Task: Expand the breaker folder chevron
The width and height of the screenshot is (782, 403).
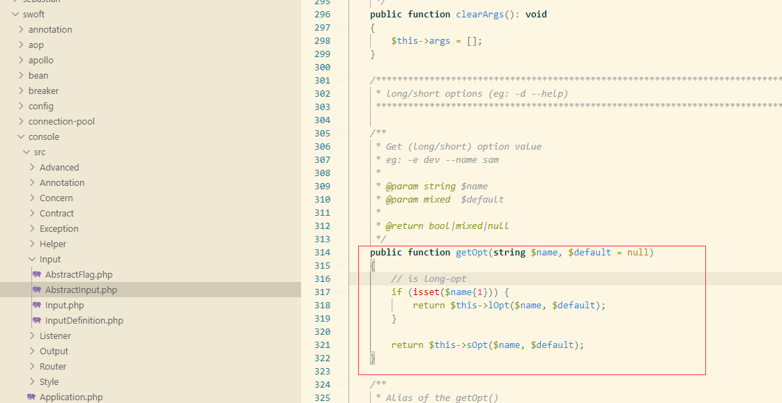Action: pyautogui.click(x=21, y=90)
